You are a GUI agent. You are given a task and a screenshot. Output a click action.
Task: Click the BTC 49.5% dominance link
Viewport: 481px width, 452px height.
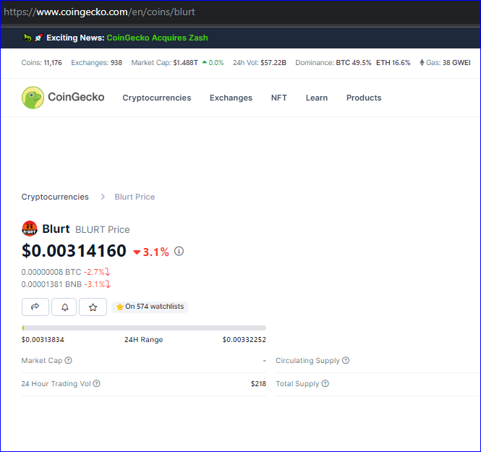(354, 62)
